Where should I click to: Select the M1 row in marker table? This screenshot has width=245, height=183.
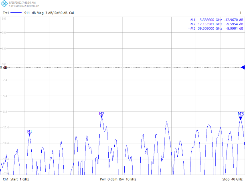217,20
